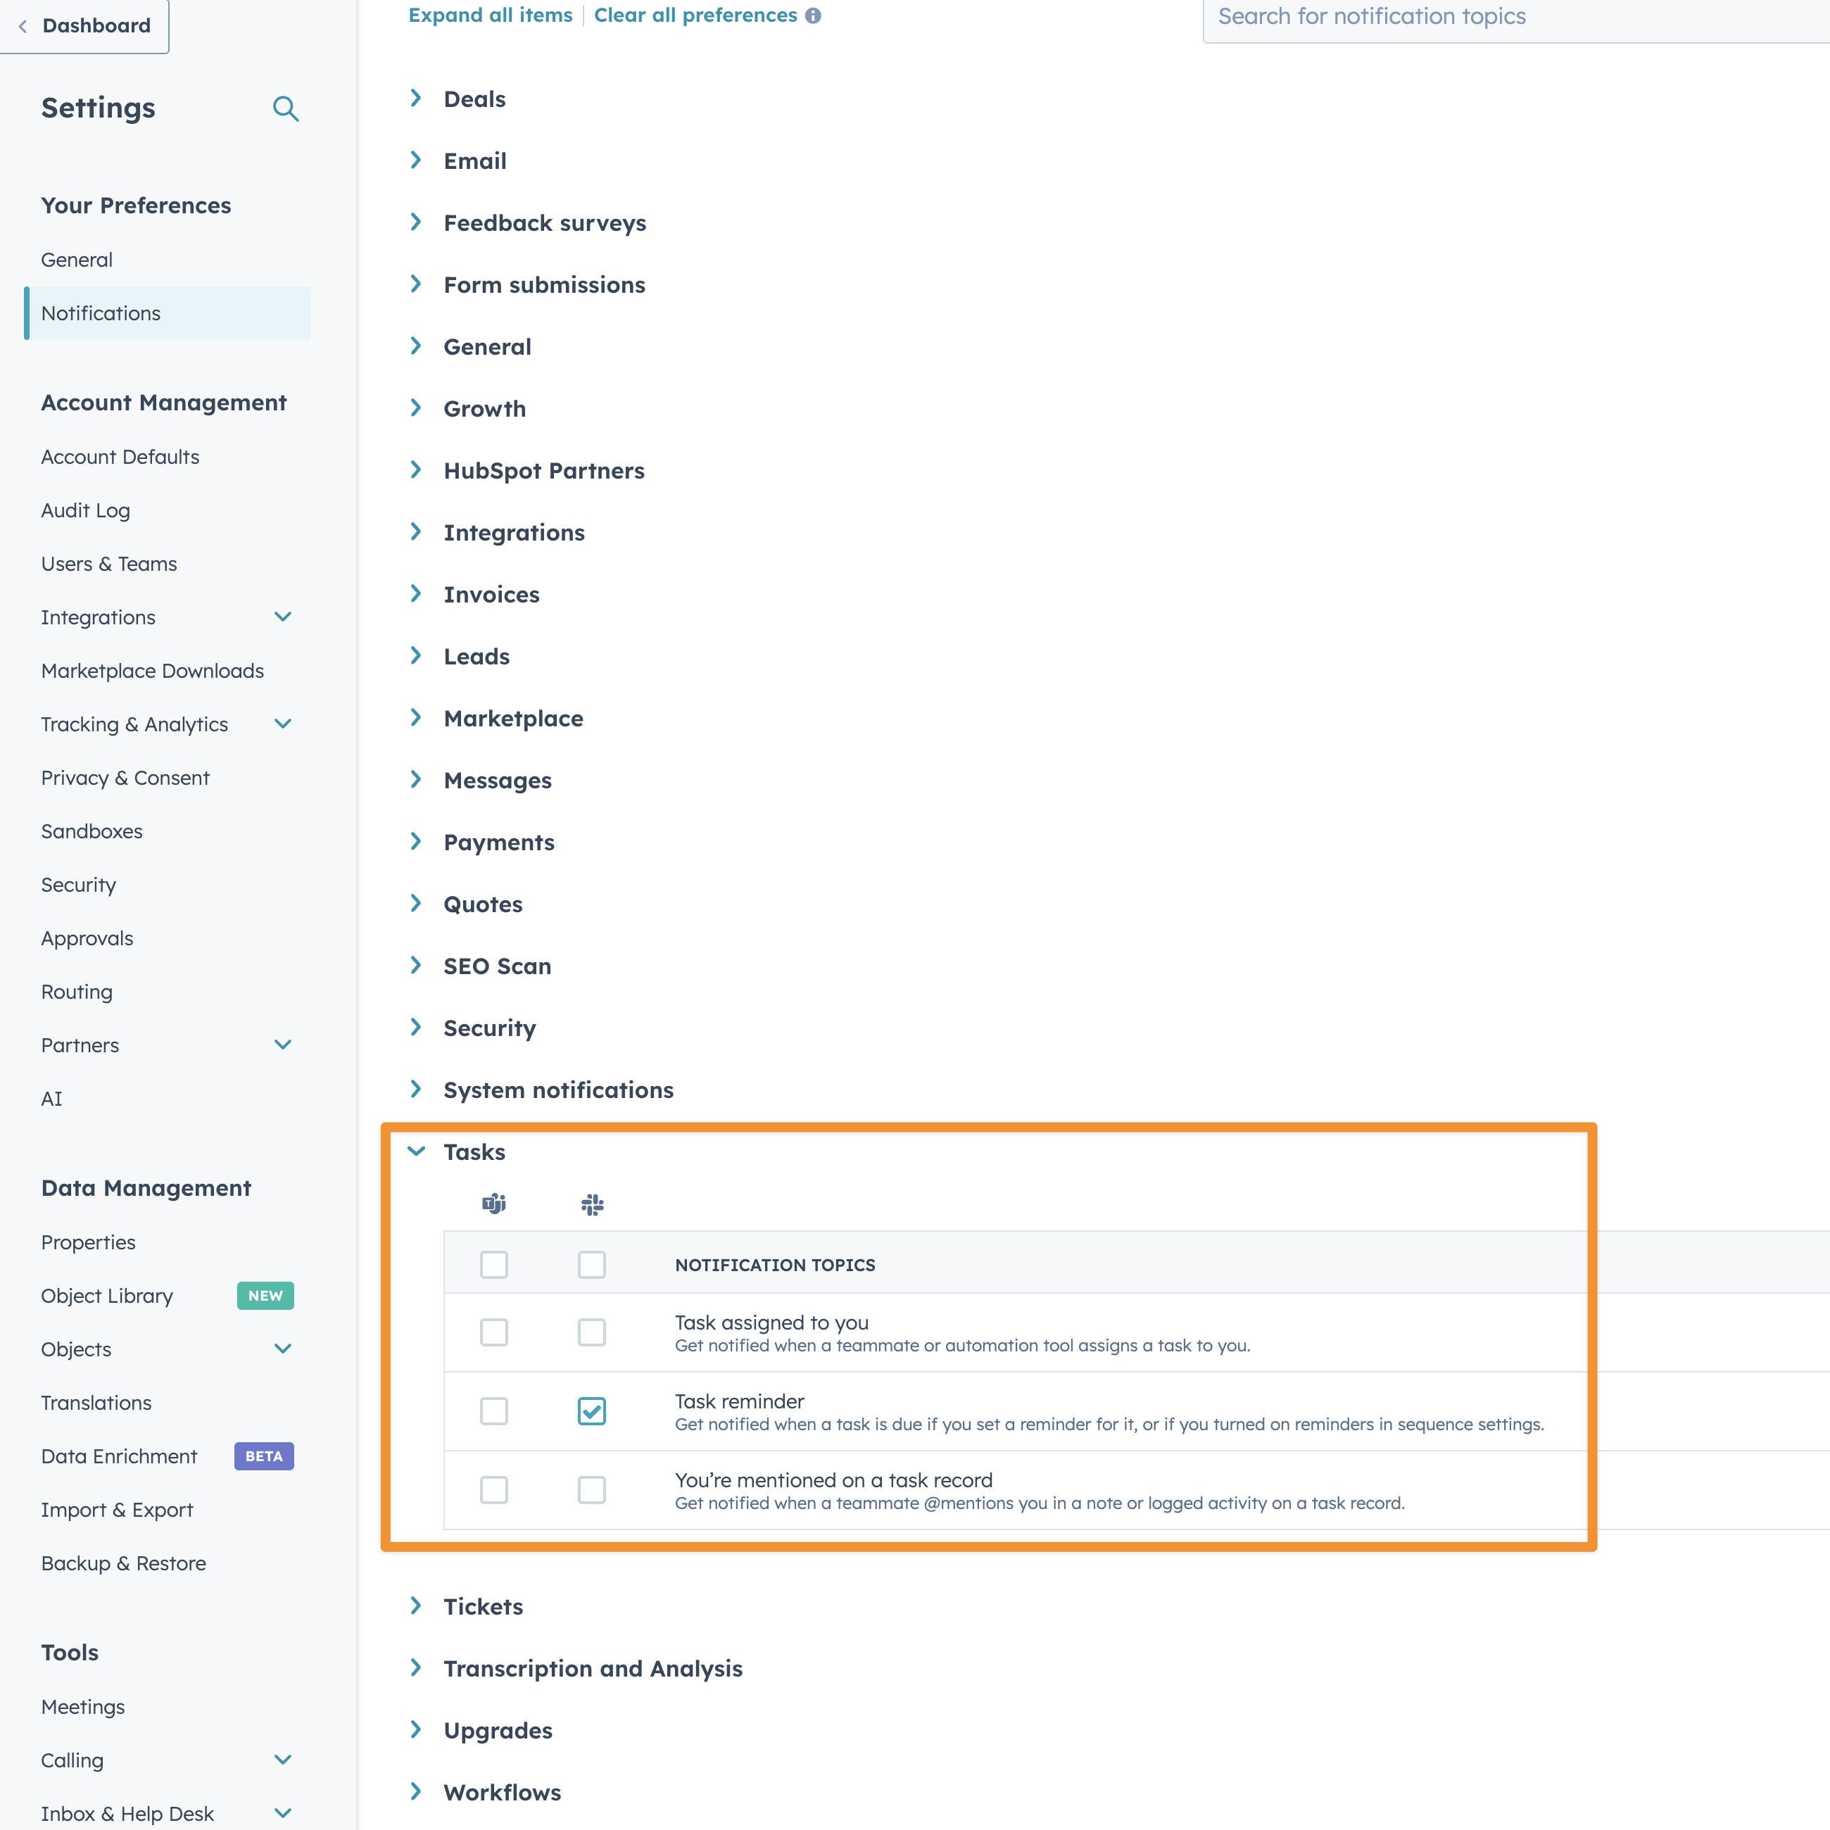Open Users & Teams settings page
Viewport: 1830px width, 1830px height.
click(x=109, y=564)
